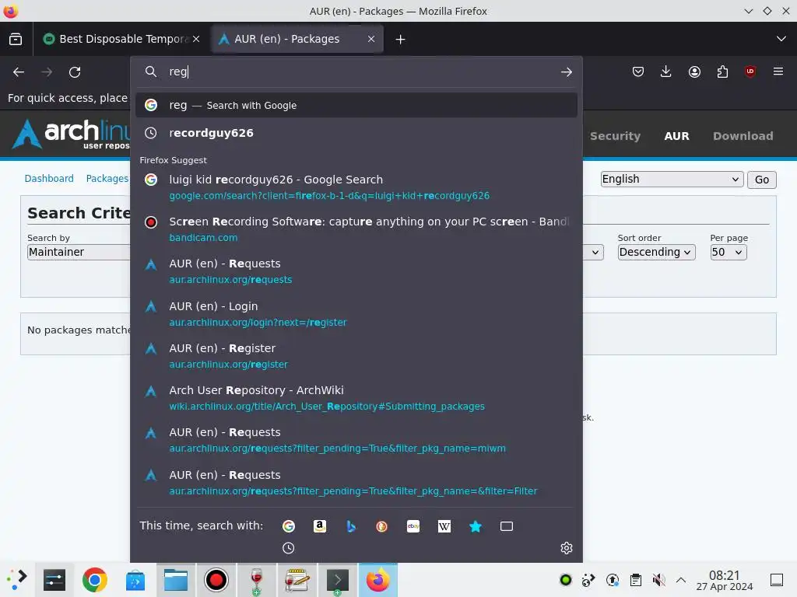Open the Search by Maintainer dropdown
This screenshot has height=597, width=797.
point(79,253)
